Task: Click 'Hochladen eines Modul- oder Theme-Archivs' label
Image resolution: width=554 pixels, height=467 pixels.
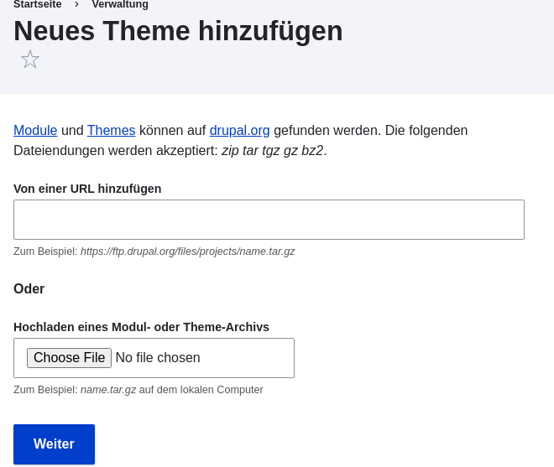Action: (141, 327)
